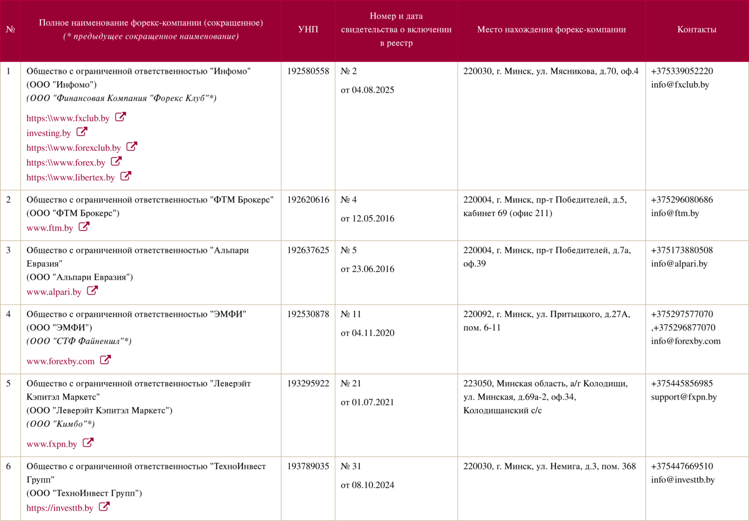Click the "Номер и дата свидетельства" column header
Image resolution: width=749 pixels, height=521 pixels.
(396, 30)
